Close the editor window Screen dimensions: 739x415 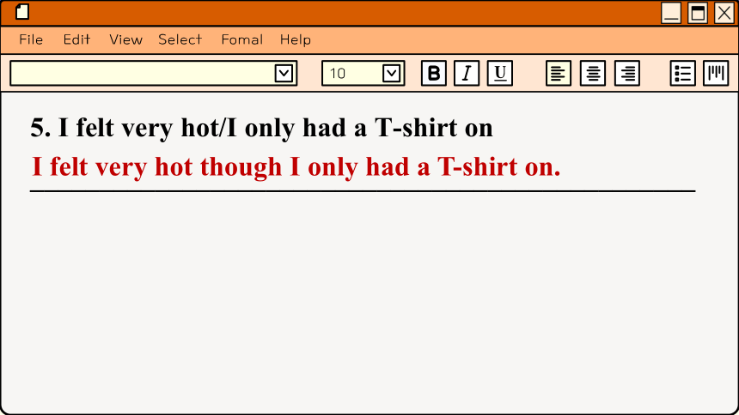[724, 13]
